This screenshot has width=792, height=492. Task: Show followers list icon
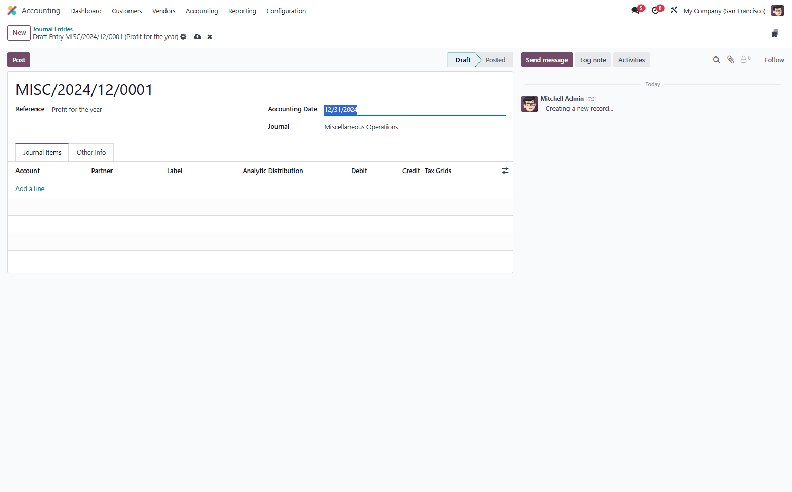tap(745, 60)
